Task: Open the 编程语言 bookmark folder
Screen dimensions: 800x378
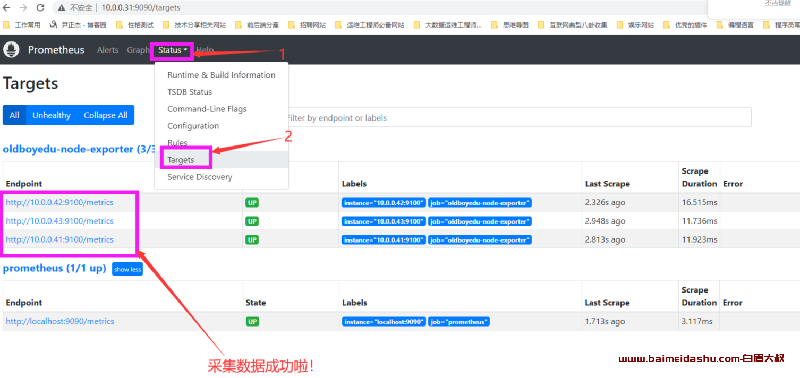Action: [735, 24]
